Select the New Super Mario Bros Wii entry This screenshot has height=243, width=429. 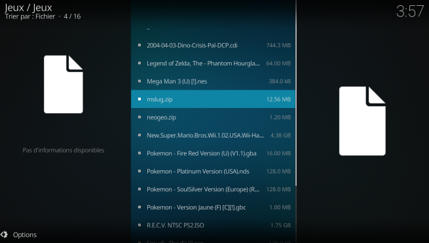pyautogui.click(x=213, y=135)
